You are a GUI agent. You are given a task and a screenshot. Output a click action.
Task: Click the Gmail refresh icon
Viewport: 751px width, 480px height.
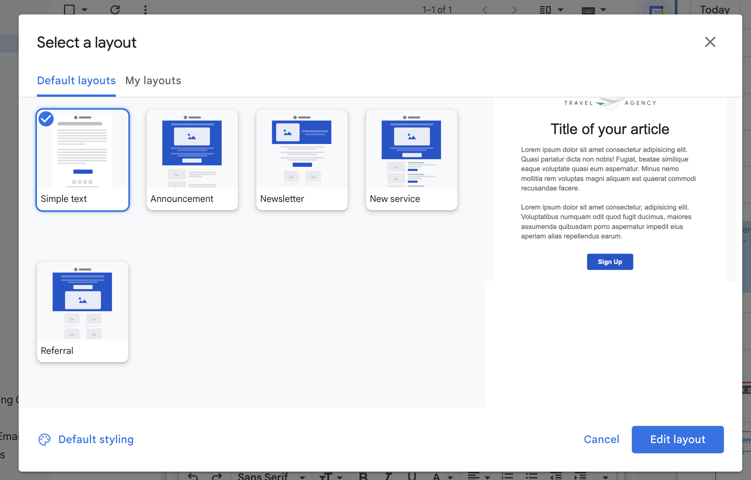[x=115, y=10]
